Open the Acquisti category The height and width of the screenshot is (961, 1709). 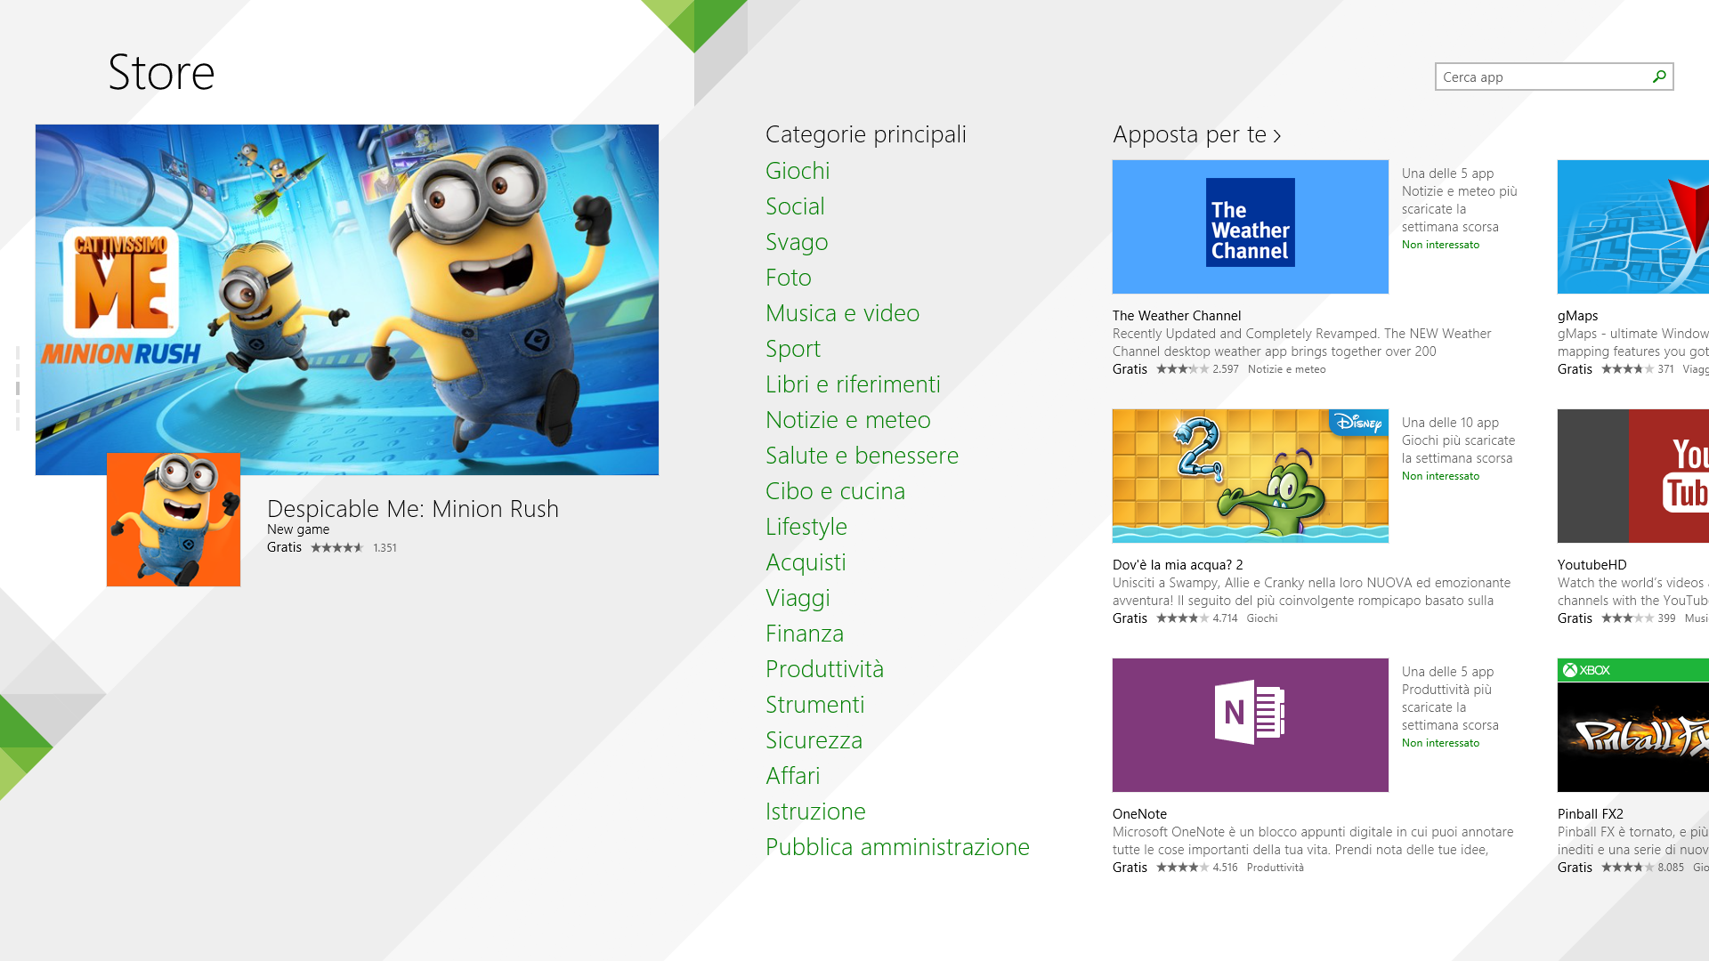tap(806, 562)
